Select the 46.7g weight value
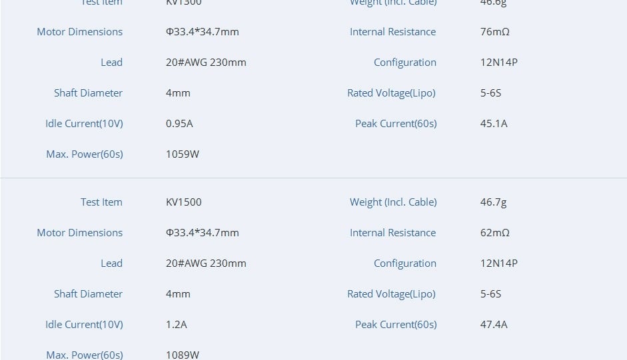This screenshot has width=627, height=360. click(493, 202)
